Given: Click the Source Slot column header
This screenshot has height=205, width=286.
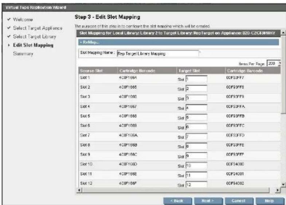Looking at the screenshot, I should [x=98, y=70].
